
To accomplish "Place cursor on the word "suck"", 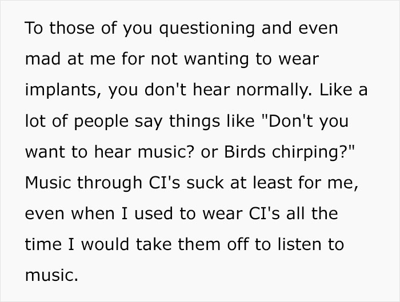I will tap(205, 183).
